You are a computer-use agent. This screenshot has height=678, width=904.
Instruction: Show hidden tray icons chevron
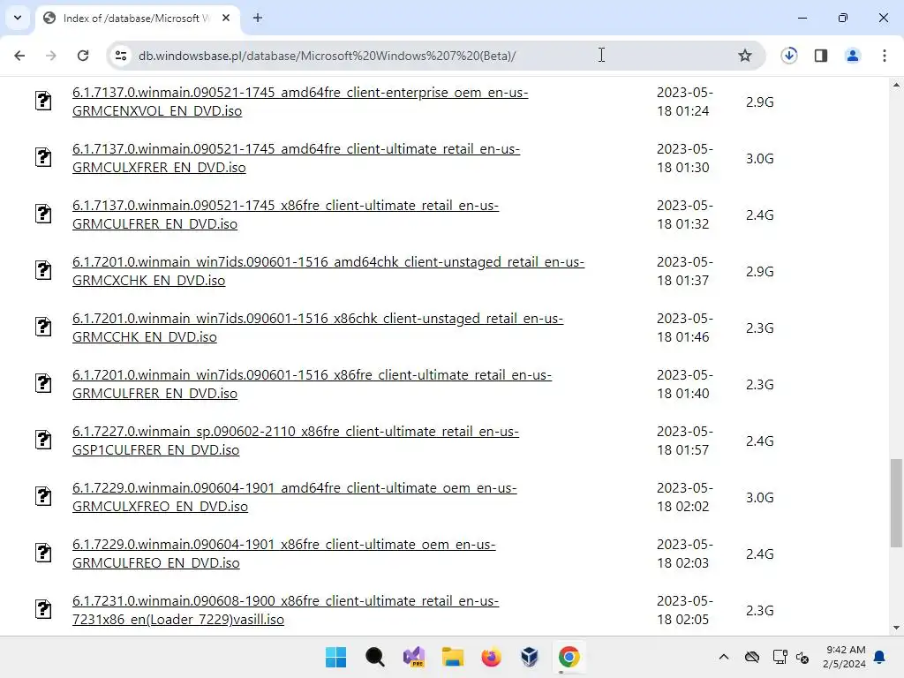click(724, 657)
